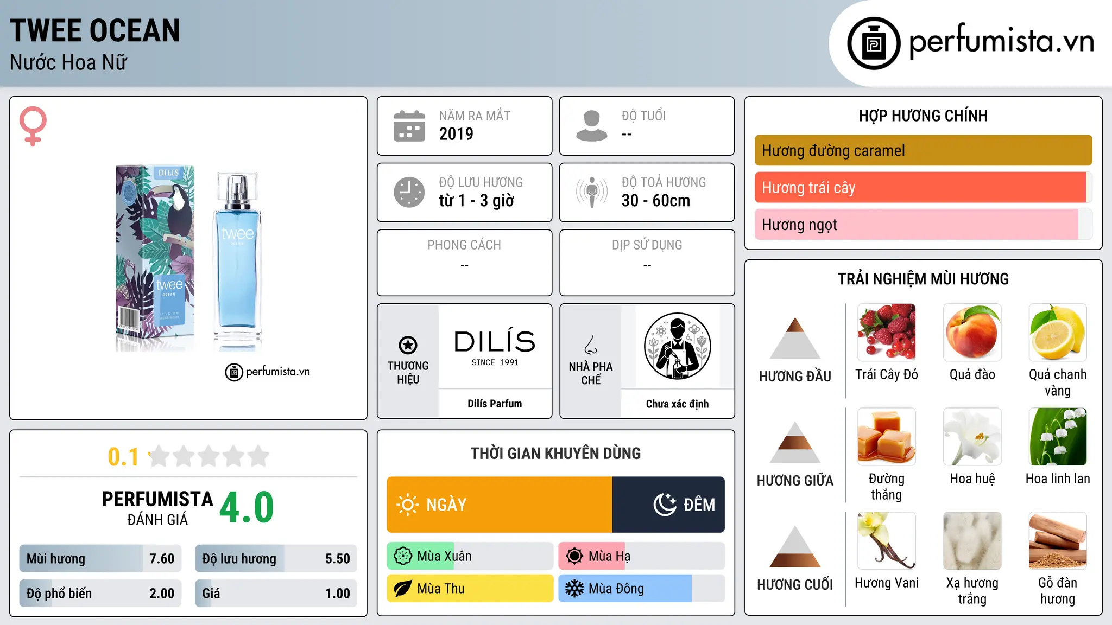Viewport: 1112px width, 625px height.
Task: Open the Xạ hương trắng note image
Action: (x=972, y=541)
